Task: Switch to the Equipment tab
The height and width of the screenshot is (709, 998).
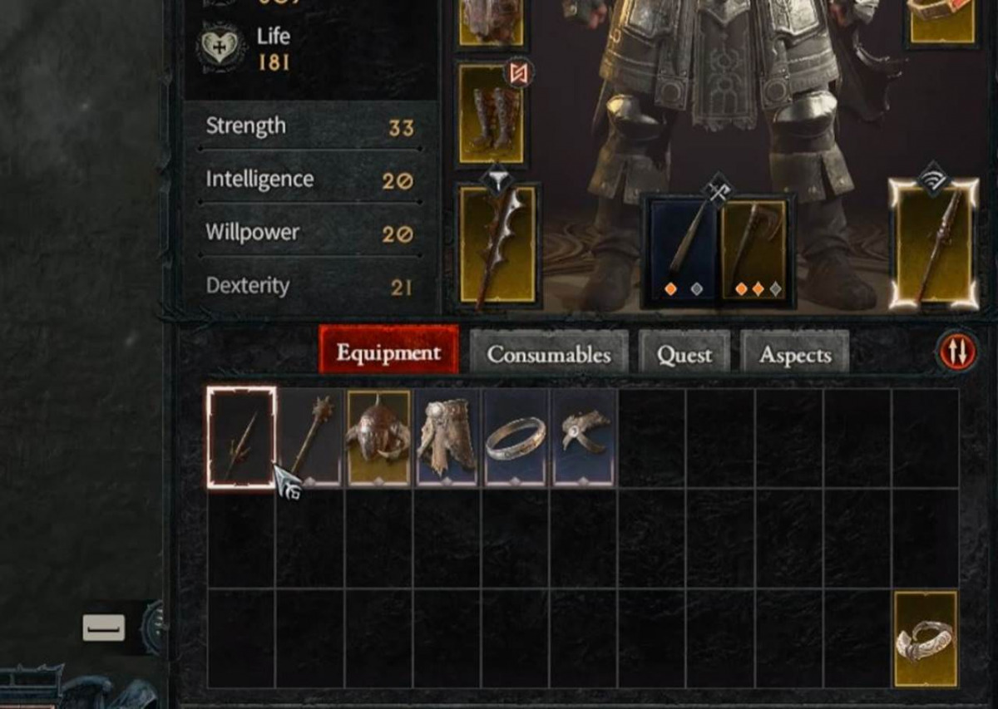Action: [x=388, y=352]
